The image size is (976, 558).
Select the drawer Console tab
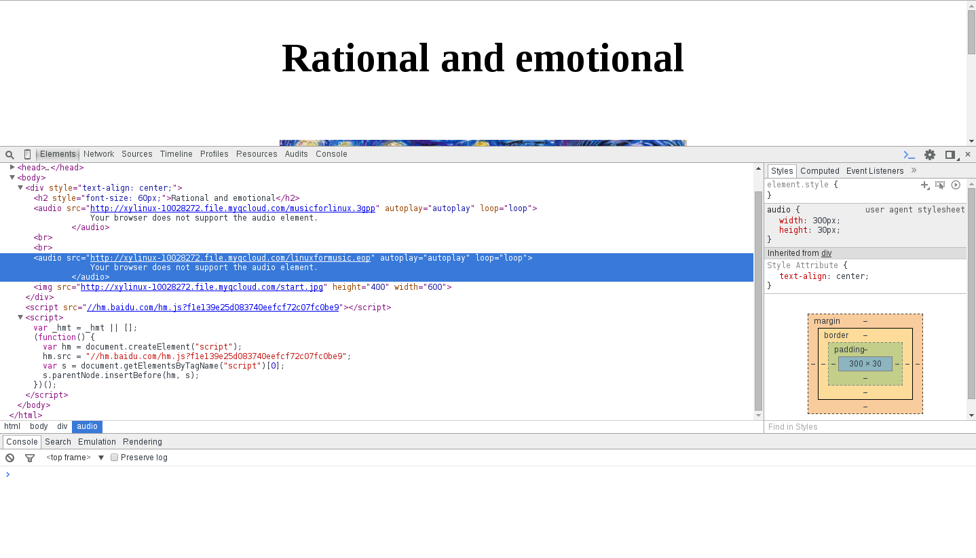click(22, 442)
